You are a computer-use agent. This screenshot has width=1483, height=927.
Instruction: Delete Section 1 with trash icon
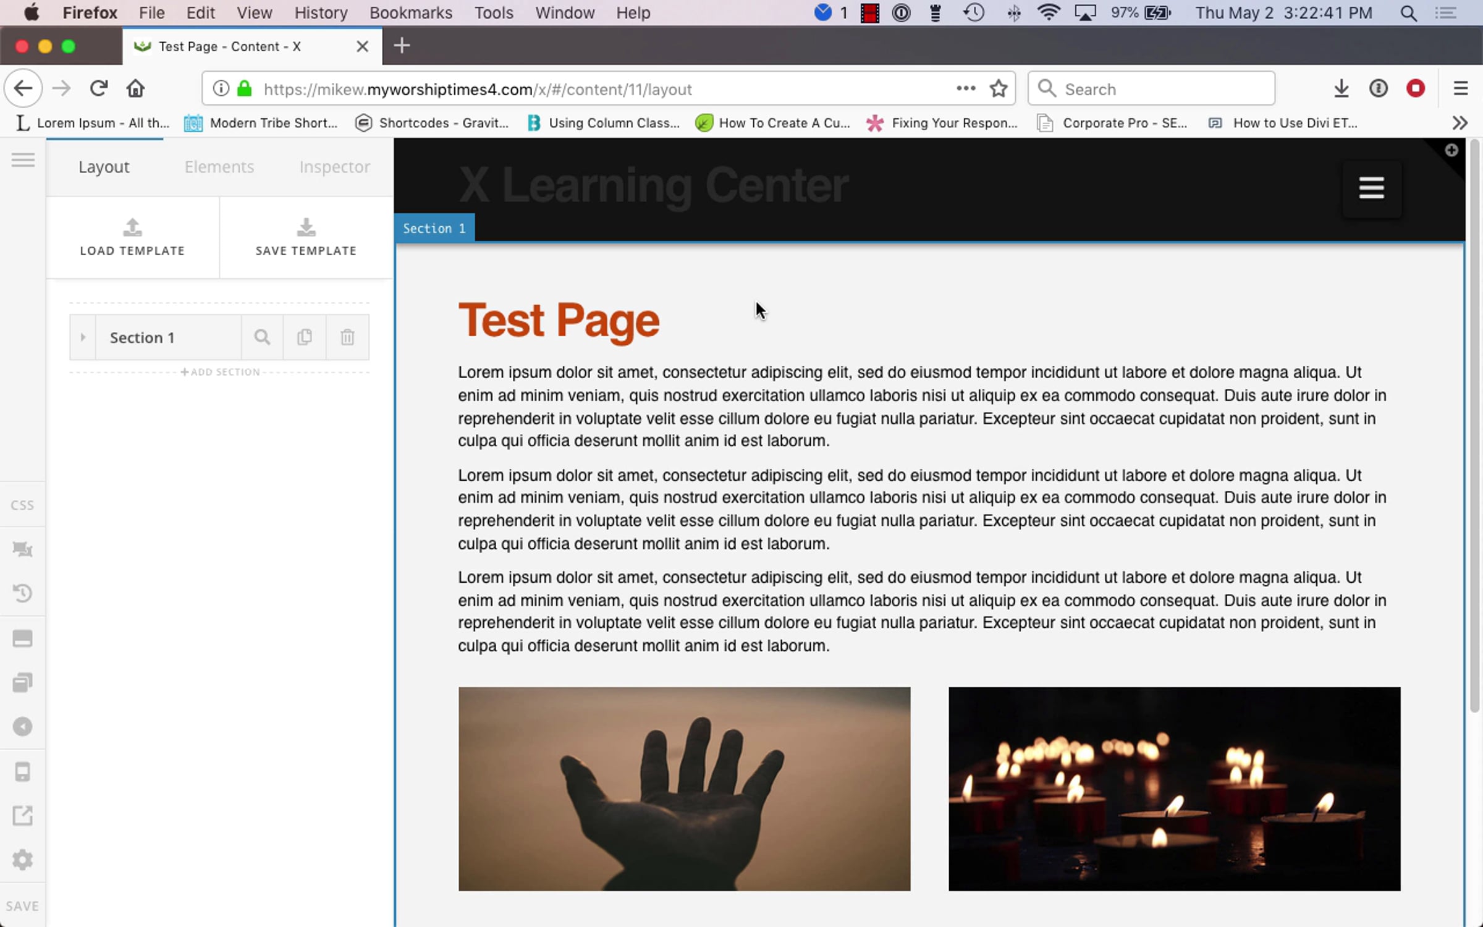[347, 337]
